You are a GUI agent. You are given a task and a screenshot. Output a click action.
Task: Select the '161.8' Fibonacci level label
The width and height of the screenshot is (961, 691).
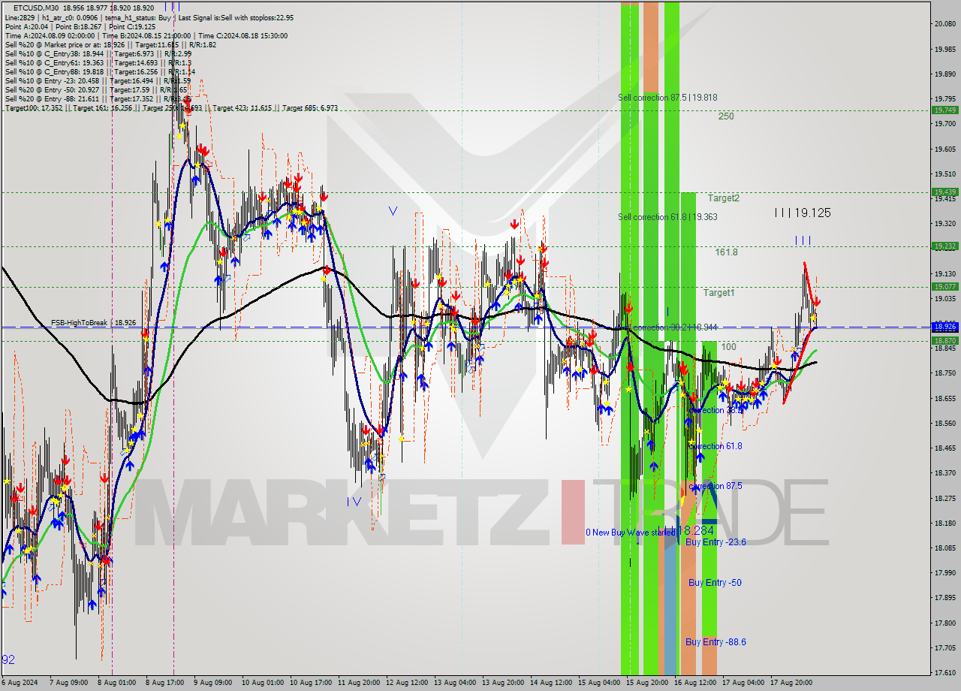pyautogui.click(x=726, y=252)
